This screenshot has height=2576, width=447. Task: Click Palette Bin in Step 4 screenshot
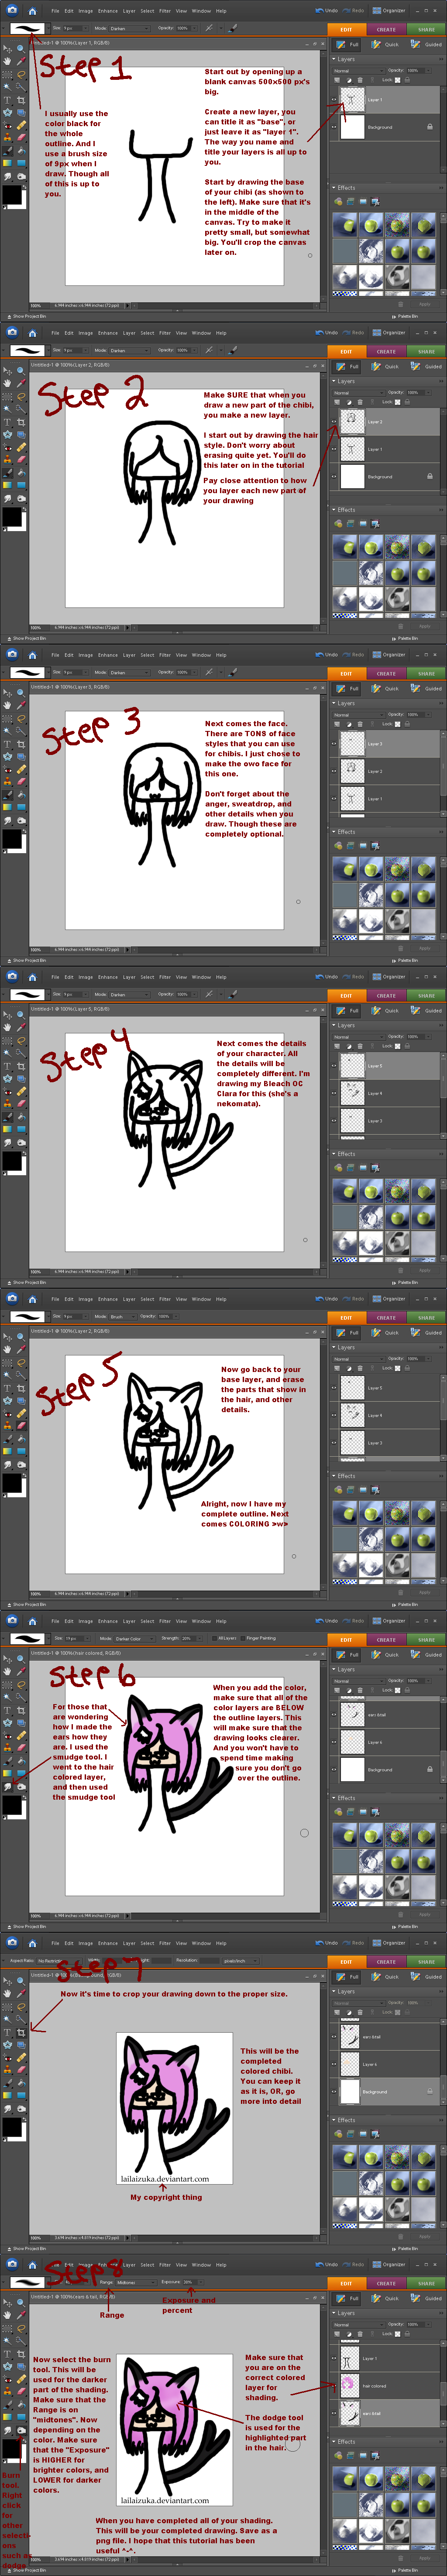tap(405, 1283)
